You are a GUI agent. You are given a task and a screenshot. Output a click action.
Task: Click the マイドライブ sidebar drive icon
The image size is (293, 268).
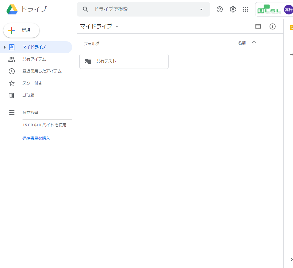coord(12,47)
